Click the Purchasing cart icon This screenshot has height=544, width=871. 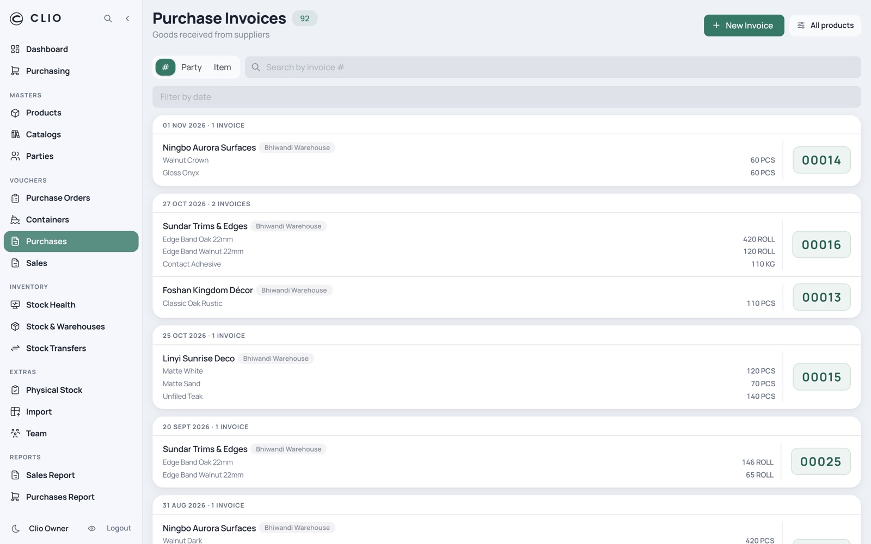[15, 71]
